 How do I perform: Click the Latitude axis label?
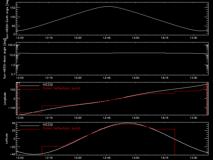[6, 139]
